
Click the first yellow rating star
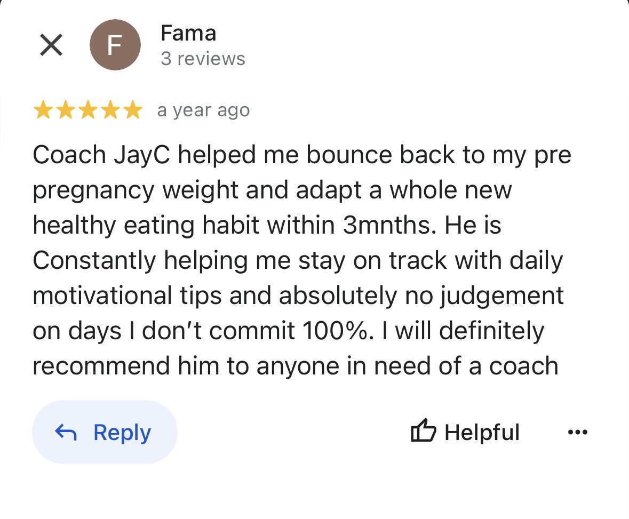click(43, 110)
